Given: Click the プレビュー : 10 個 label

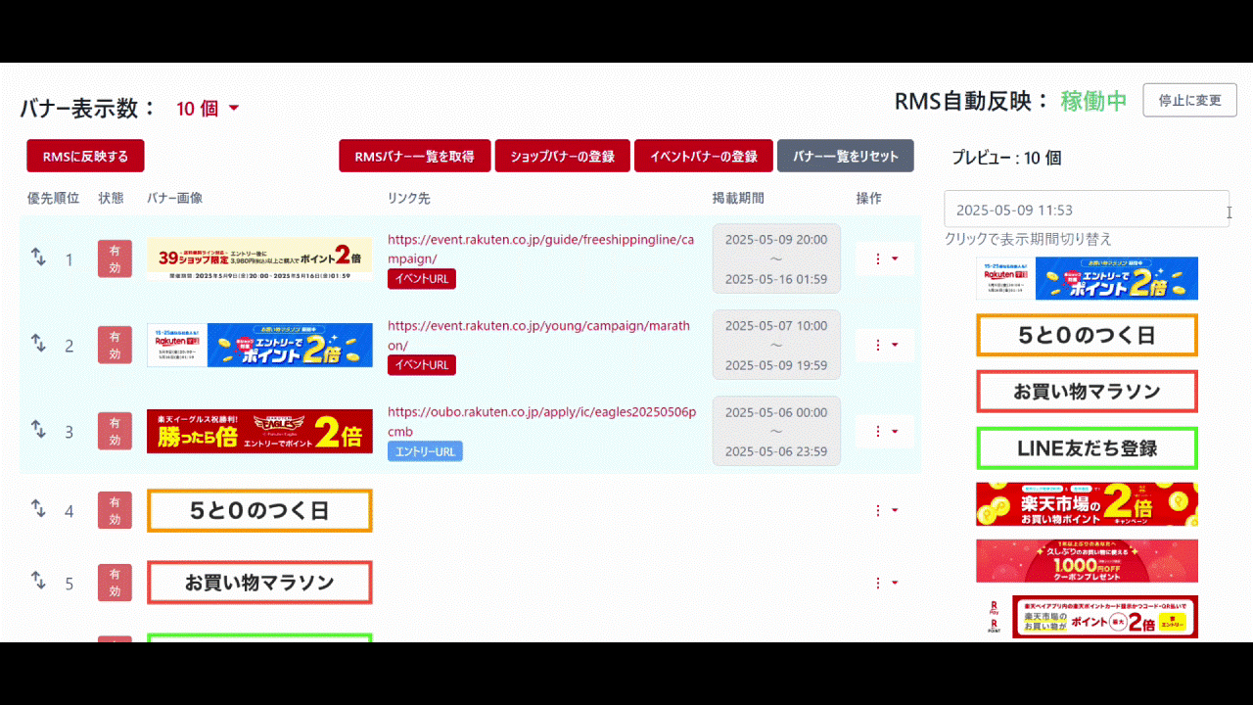Looking at the screenshot, I should 1006,158.
